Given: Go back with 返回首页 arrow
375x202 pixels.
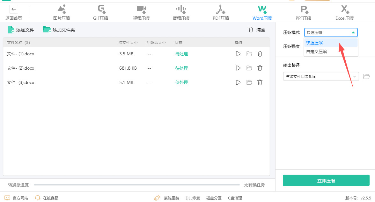Looking at the screenshot, I should coord(14,10).
